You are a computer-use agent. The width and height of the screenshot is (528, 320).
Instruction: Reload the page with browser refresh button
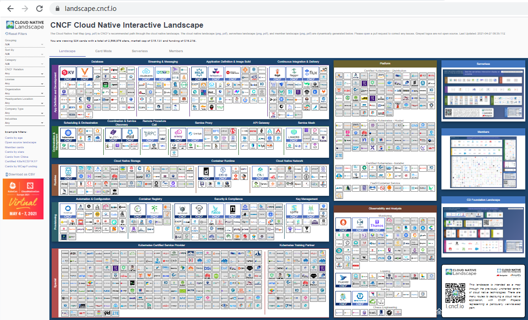(39, 9)
